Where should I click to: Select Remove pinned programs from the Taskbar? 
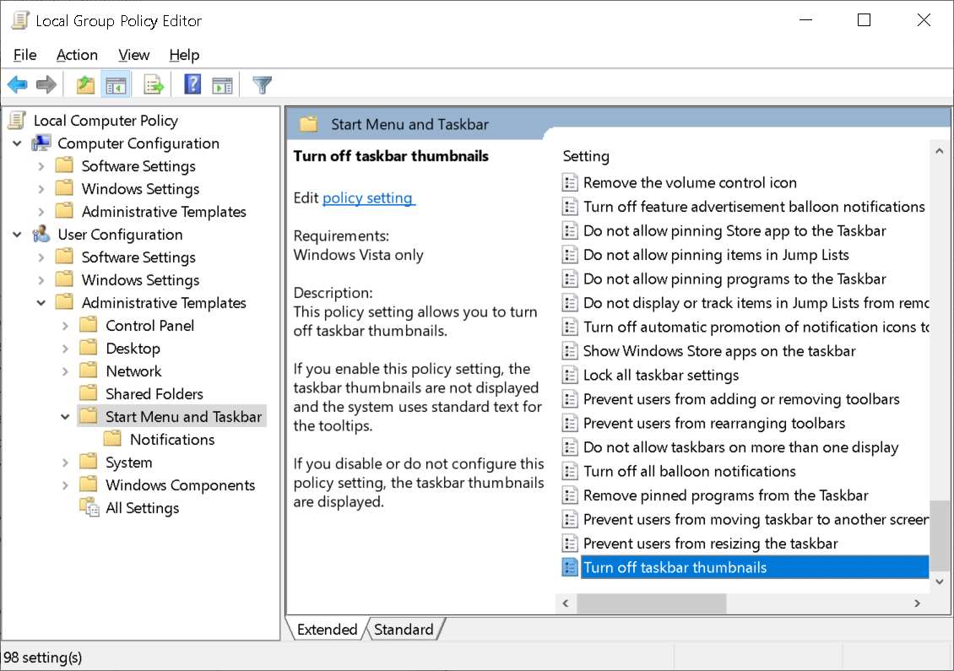(726, 495)
